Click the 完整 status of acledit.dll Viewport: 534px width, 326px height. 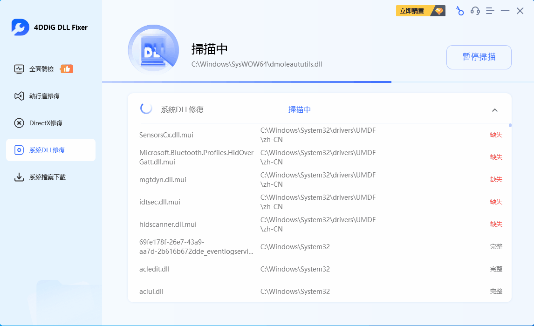(496, 269)
